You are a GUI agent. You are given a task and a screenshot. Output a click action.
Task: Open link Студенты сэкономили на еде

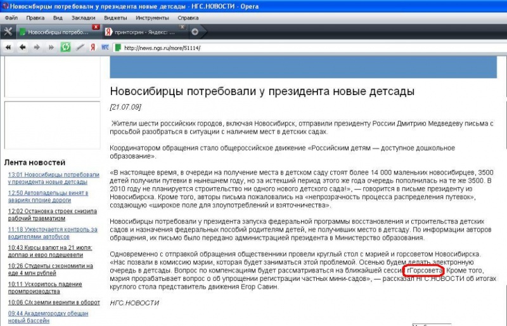coord(51,270)
